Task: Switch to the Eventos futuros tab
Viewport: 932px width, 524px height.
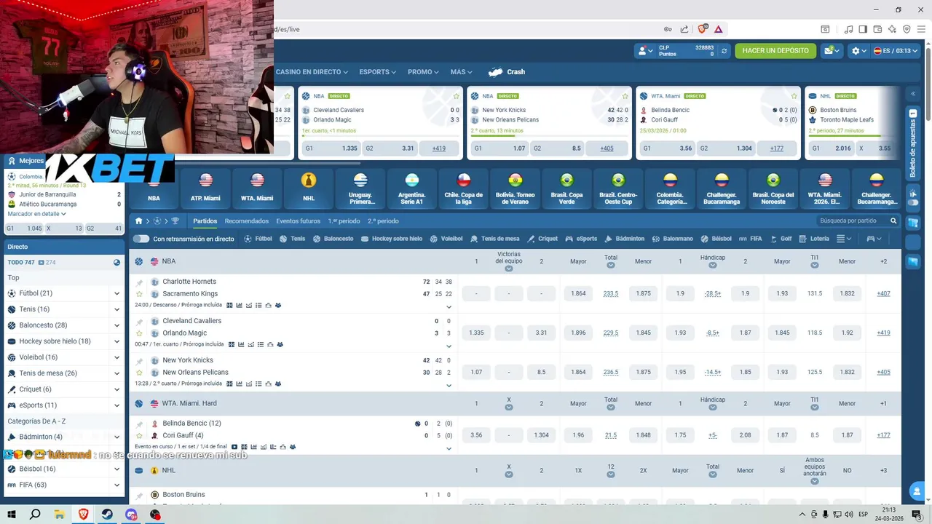Action: pos(298,221)
